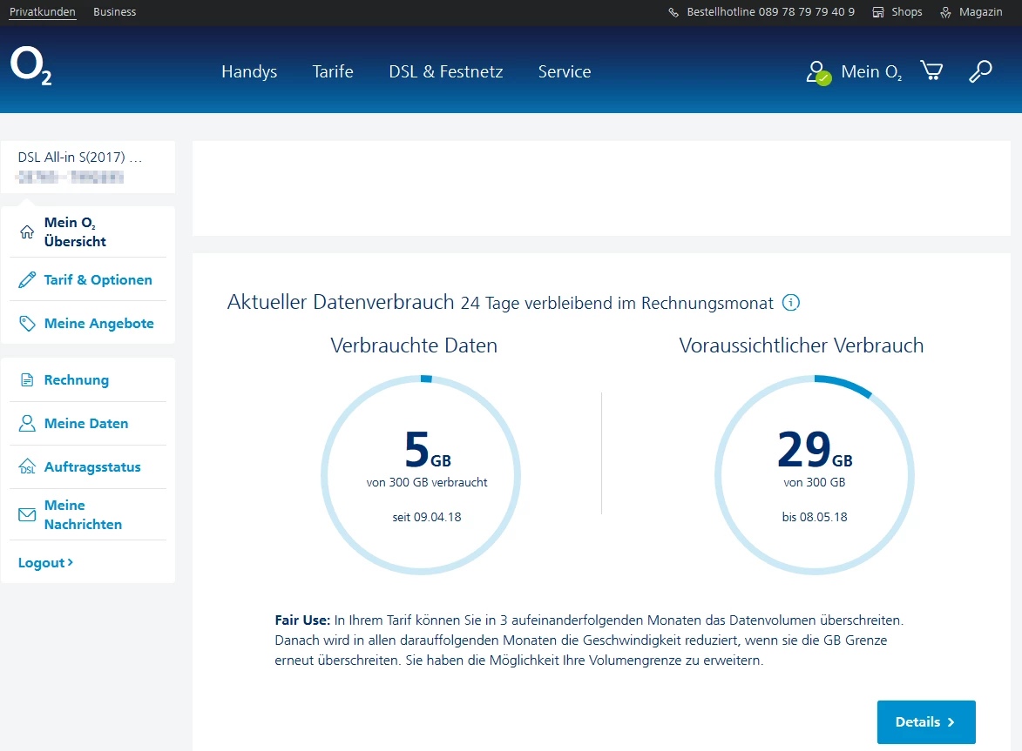Select the DSL All-in S(2017) contract box
The image size is (1022, 751).
point(88,166)
